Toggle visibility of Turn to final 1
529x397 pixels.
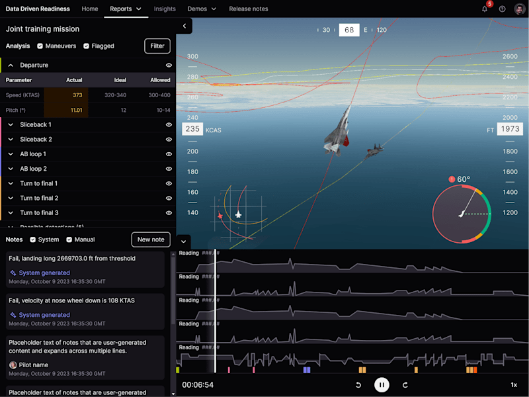click(169, 183)
